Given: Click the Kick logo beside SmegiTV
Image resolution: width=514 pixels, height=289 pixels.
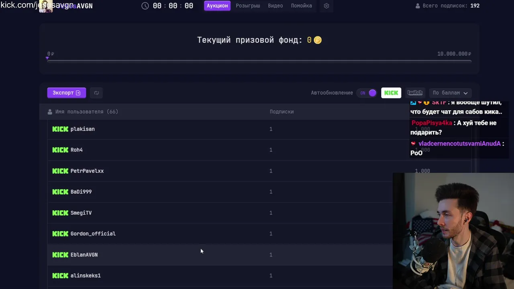Looking at the screenshot, I should (x=60, y=213).
